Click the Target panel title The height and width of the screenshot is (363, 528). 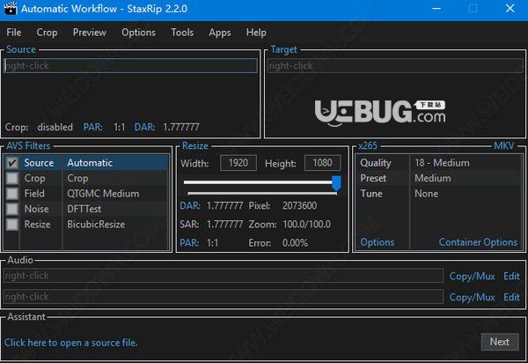tap(283, 49)
